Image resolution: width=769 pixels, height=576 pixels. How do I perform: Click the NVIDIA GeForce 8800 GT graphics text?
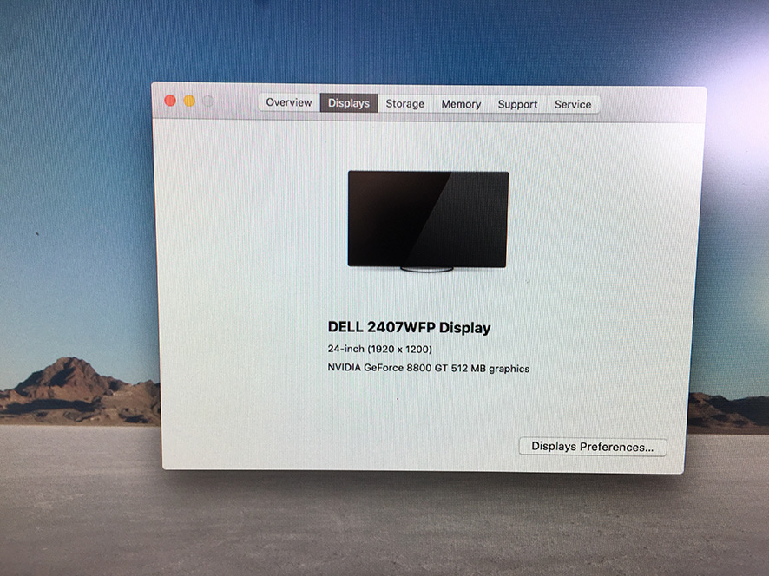tap(428, 369)
